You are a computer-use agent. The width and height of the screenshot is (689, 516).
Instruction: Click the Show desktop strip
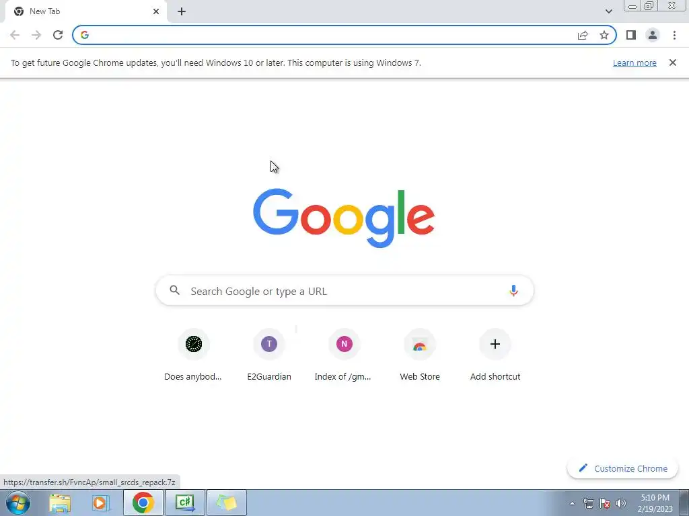[x=684, y=503]
